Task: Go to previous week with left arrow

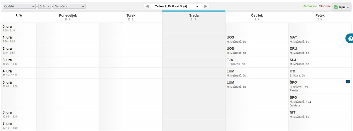Action: (147, 6)
